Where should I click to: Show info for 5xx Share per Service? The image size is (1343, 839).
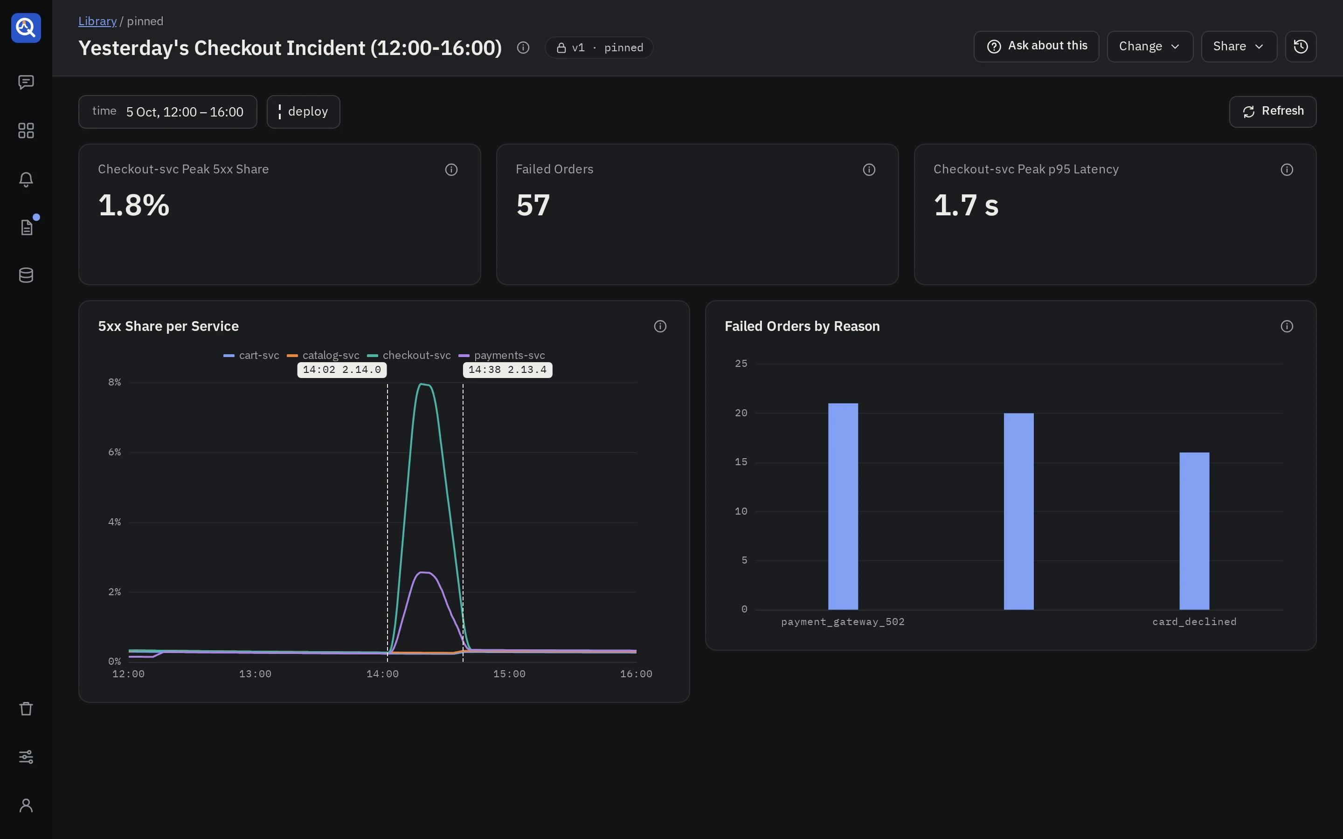click(660, 326)
